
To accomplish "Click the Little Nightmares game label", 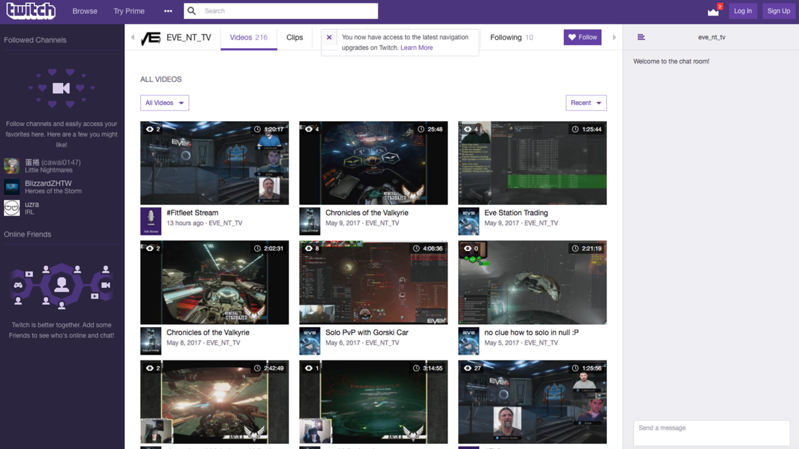I will (x=49, y=170).
